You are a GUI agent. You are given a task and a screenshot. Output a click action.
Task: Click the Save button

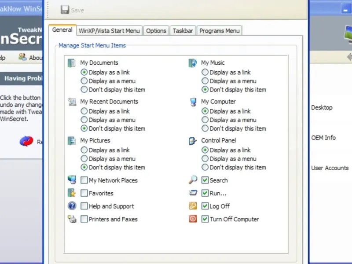tap(72, 10)
